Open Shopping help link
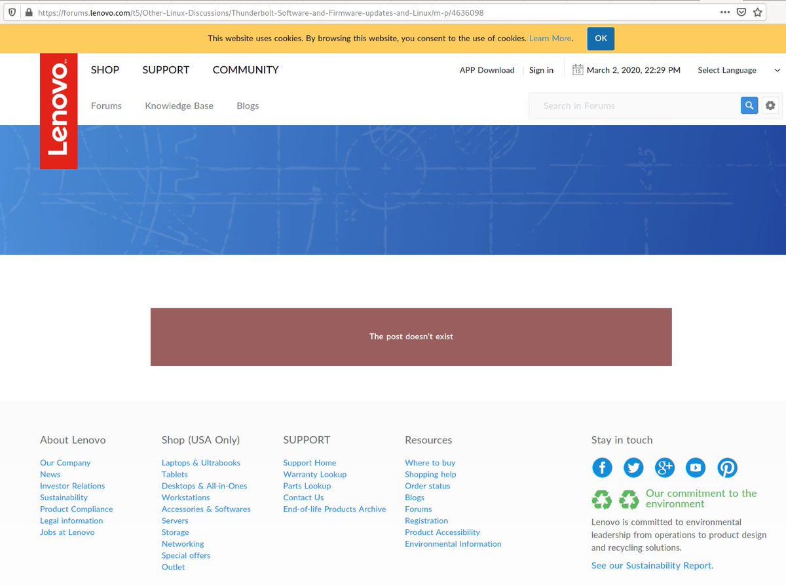The image size is (786, 586). pyautogui.click(x=430, y=474)
